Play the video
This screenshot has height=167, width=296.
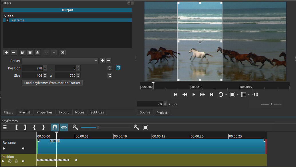[194, 94]
